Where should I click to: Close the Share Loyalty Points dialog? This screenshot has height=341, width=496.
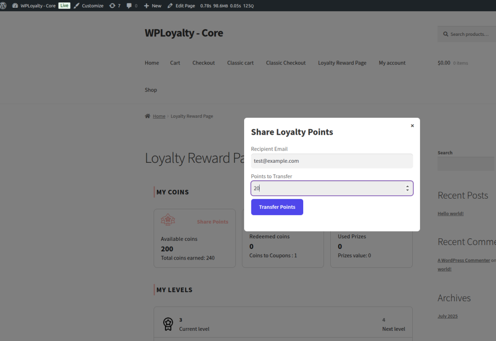[x=412, y=125]
